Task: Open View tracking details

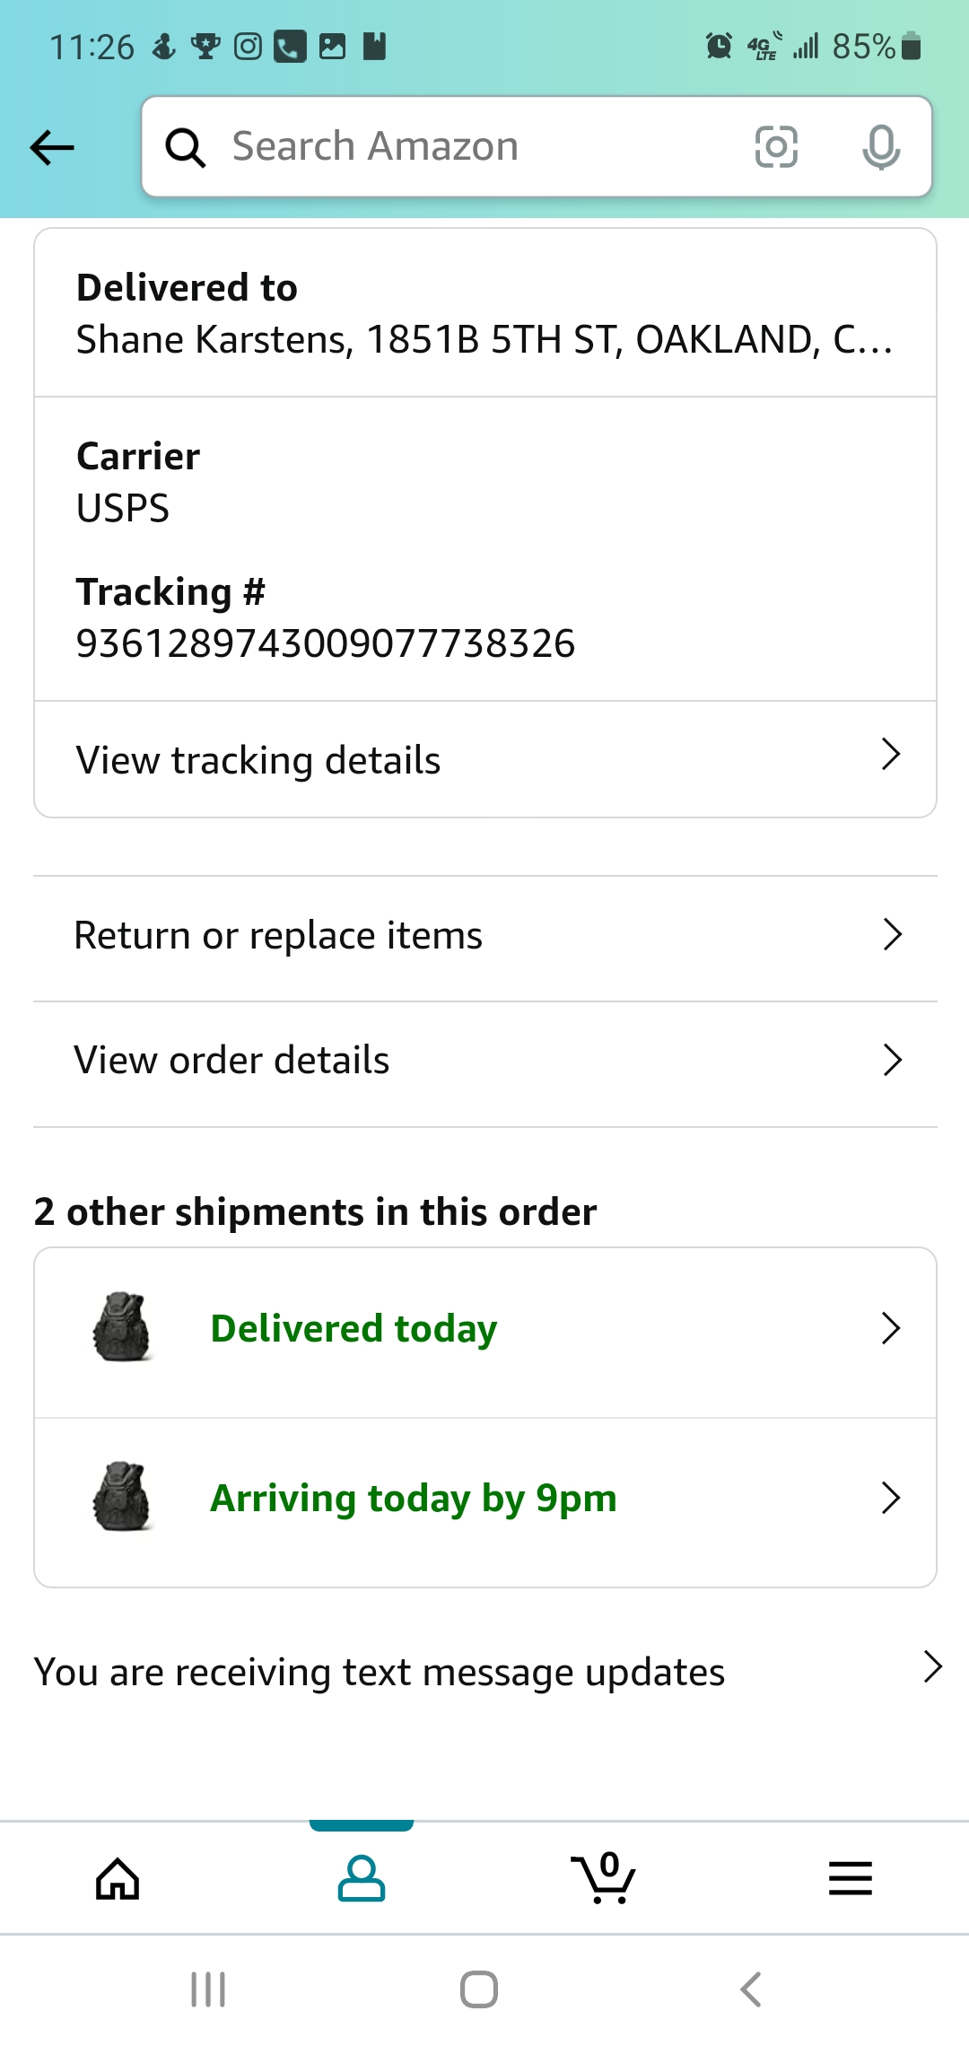Action: (258, 760)
